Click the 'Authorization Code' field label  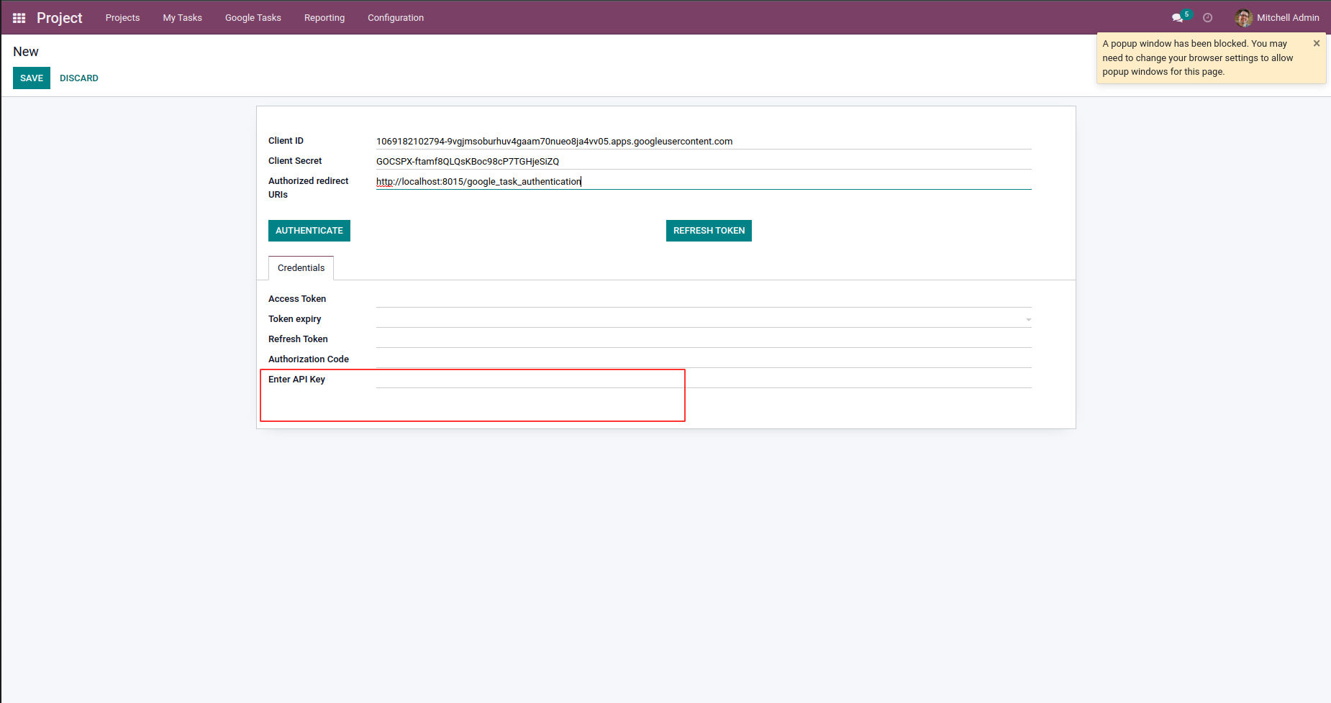[x=309, y=359]
